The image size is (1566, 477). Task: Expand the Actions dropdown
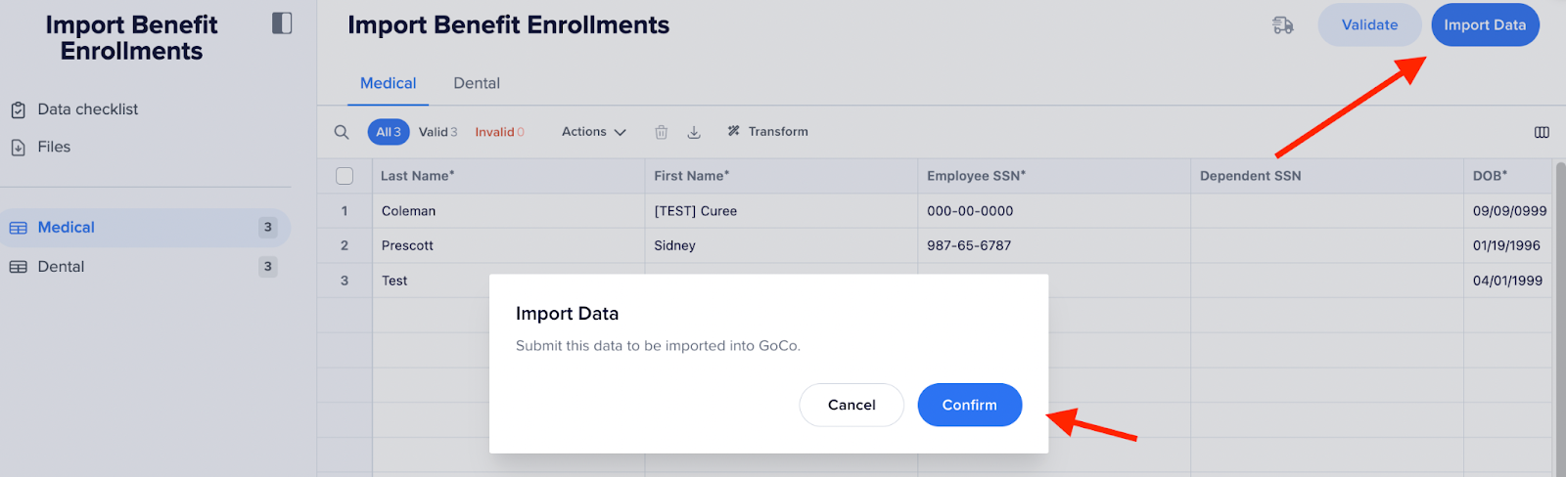pyautogui.click(x=593, y=132)
